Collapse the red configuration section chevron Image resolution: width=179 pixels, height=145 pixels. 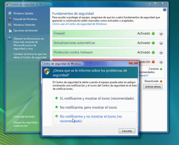[161, 62]
